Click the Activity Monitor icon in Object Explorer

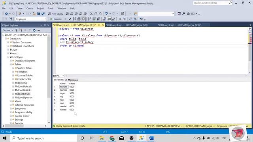39,30
